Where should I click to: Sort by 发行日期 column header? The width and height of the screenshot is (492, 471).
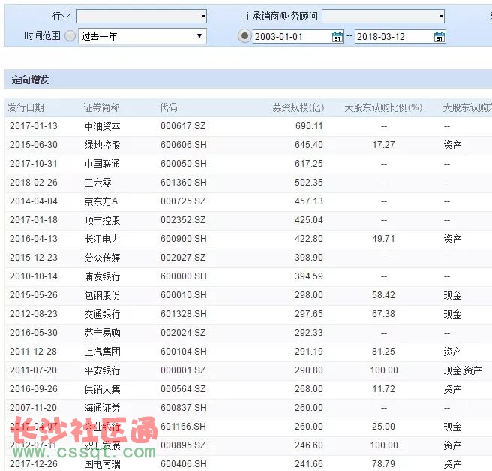(26, 107)
